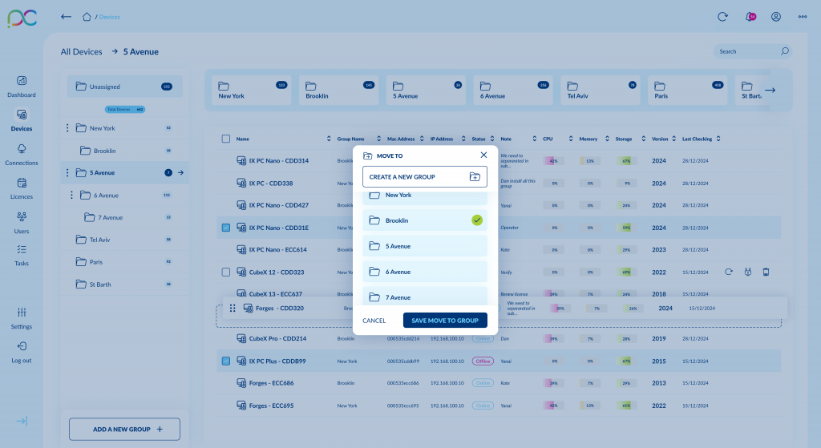Image resolution: width=821 pixels, height=448 pixels.
Task: Sort by Note column arrows
Action: click(x=534, y=139)
